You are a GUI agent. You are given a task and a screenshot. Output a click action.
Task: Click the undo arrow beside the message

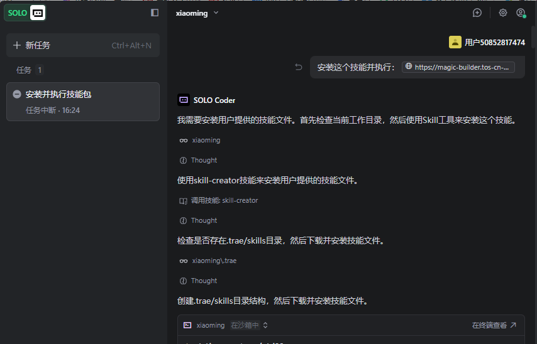pyautogui.click(x=299, y=67)
